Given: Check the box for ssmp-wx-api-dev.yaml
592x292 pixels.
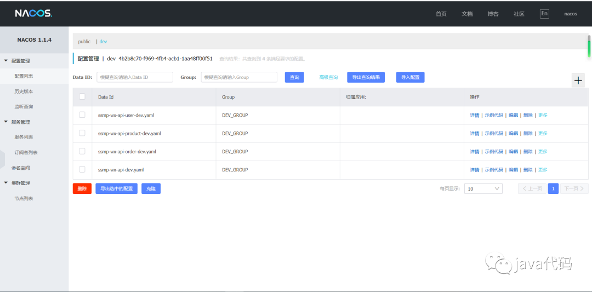Looking at the screenshot, I should click(x=82, y=169).
